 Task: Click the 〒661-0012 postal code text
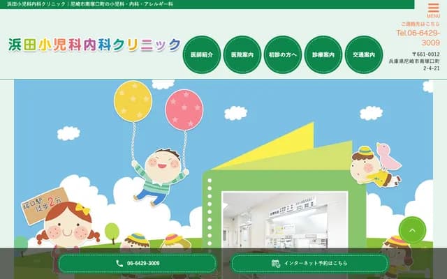click(426, 54)
